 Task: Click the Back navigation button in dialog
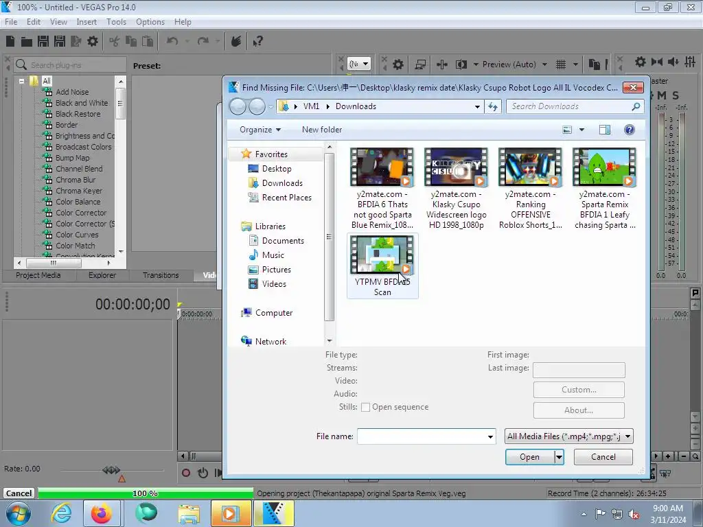click(x=238, y=106)
